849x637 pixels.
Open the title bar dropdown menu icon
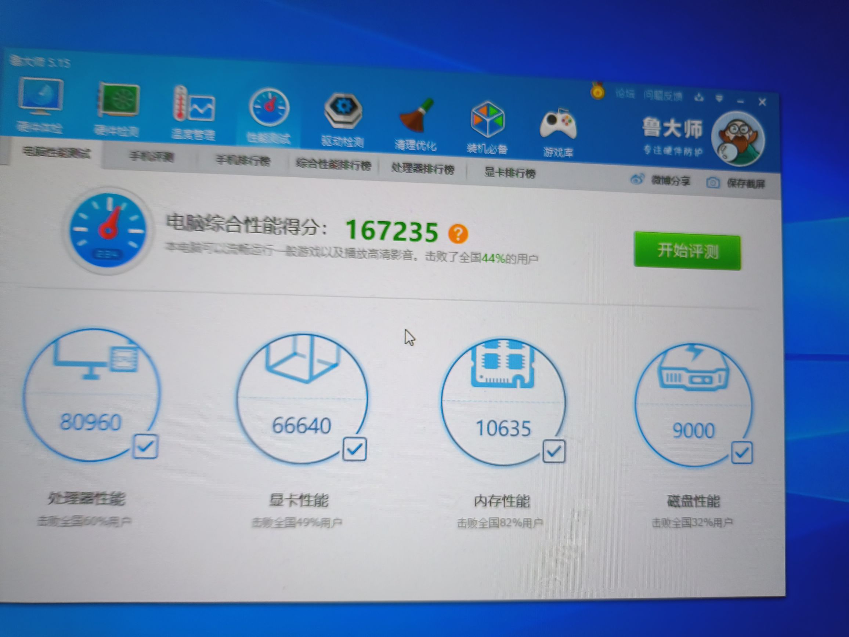tap(719, 99)
